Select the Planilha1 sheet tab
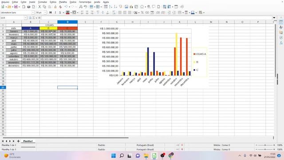The image size is (284, 160). coord(28,141)
